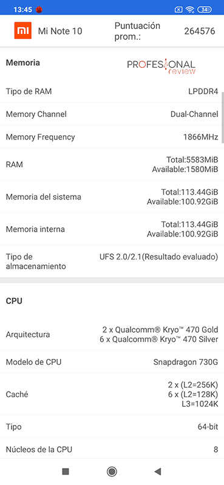Select the Tipo de RAM row
This screenshot has width=224, height=485.
(112, 92)
